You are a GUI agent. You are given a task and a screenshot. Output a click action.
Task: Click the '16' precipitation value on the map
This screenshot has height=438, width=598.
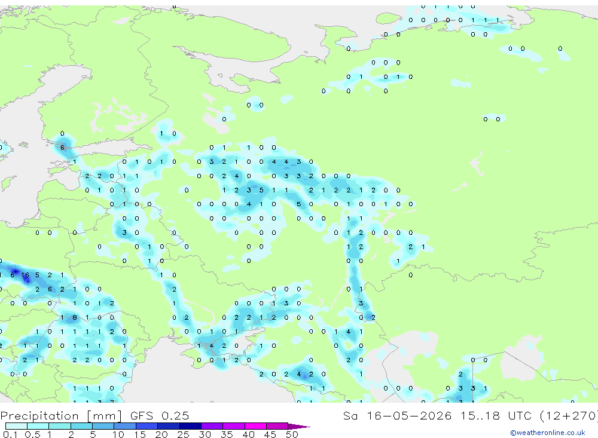(25, 275)
